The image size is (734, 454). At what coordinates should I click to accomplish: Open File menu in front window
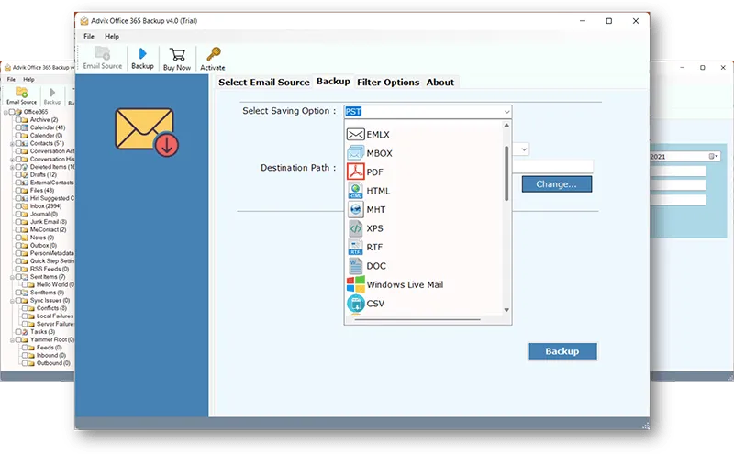pyautogui.click(x=88, y=36)
